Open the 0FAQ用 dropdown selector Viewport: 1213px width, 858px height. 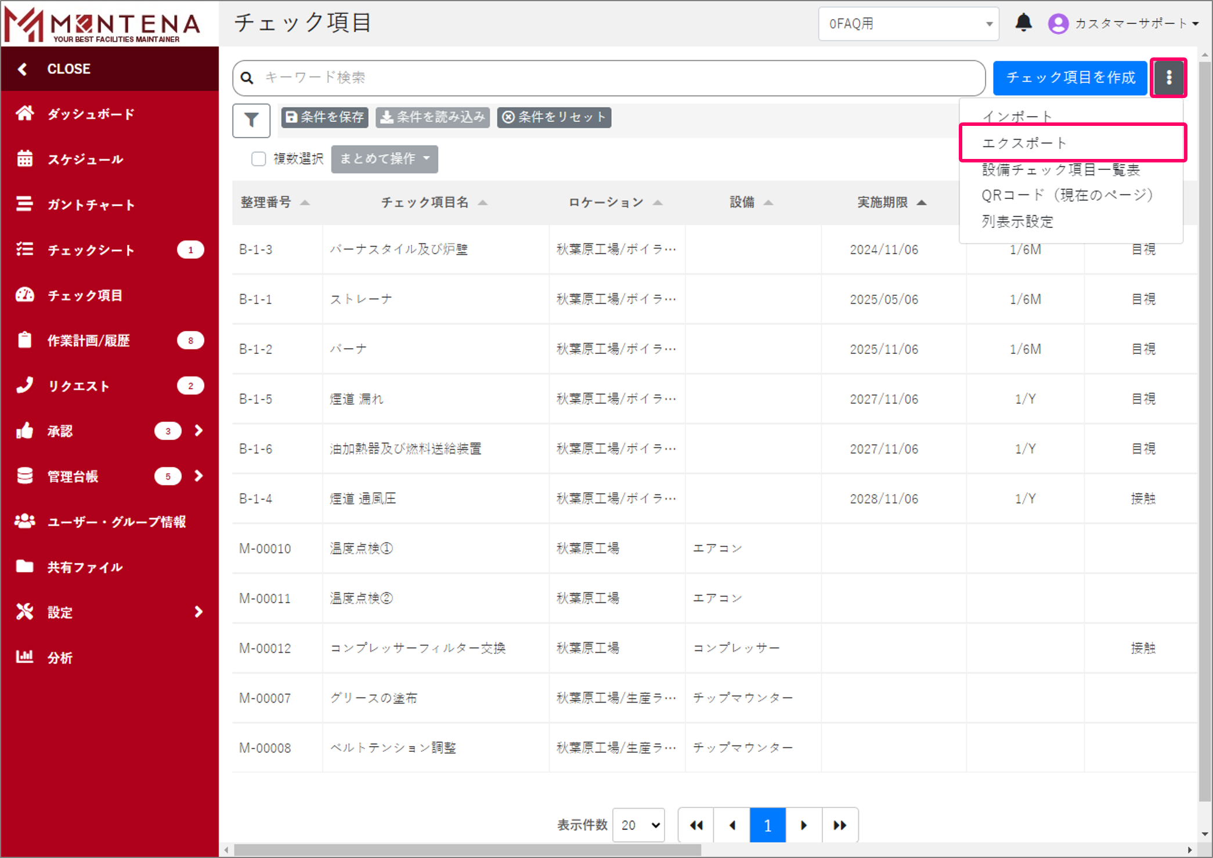908,24
